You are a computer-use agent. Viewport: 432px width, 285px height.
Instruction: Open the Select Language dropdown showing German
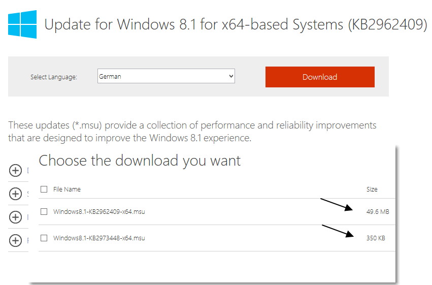coord(166,77)
